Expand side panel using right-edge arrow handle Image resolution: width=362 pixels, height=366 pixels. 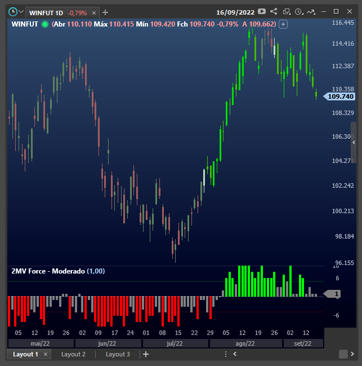pos(354,143)
